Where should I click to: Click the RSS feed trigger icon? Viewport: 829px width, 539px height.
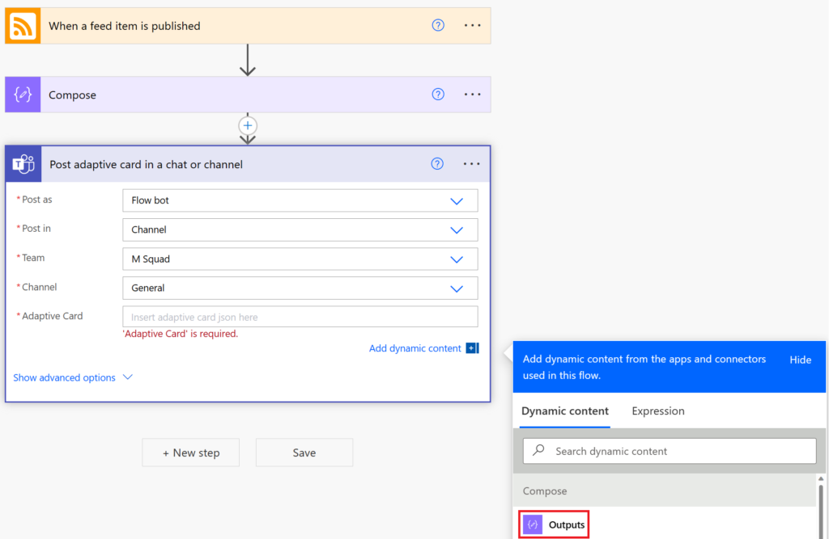pyautogui.click(x=22, y=25)
